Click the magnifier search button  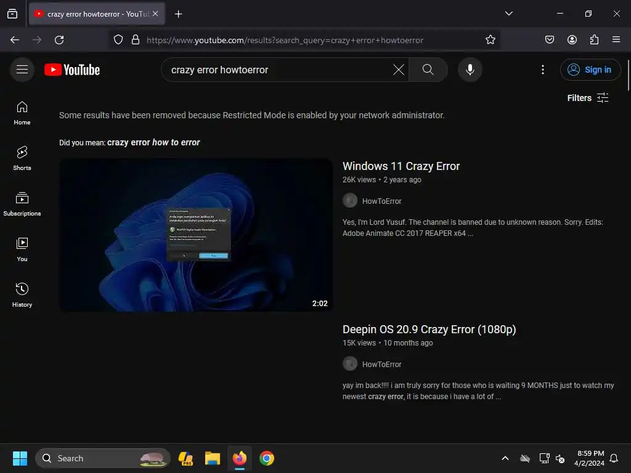(x=428, y=70)
